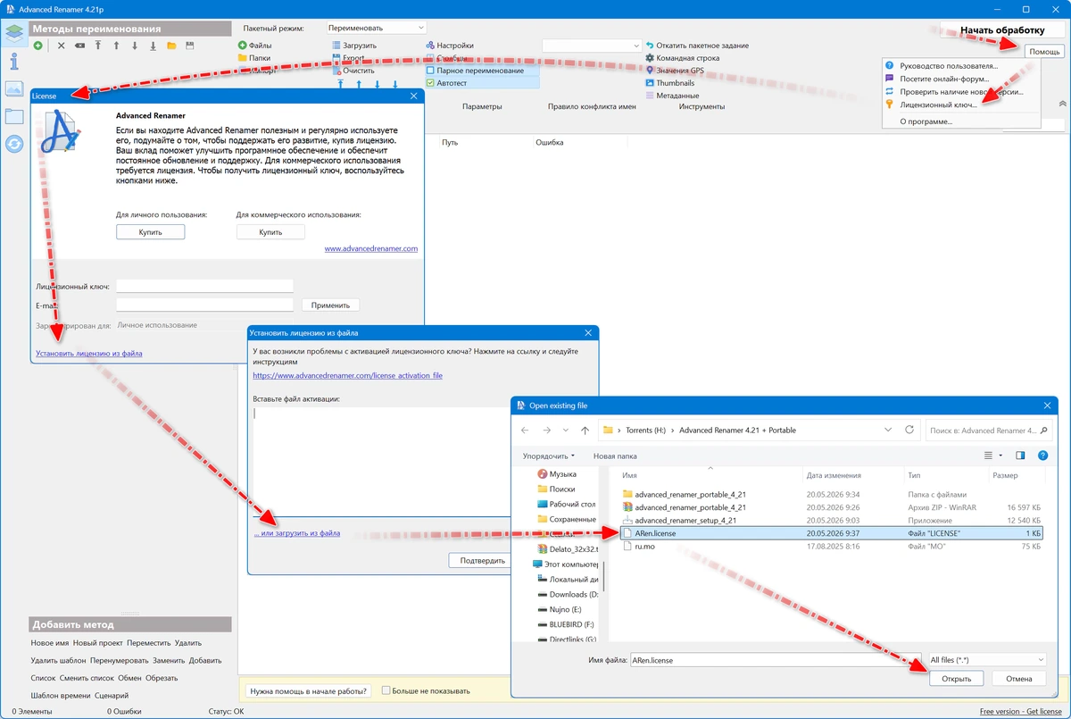Viewport: 1071px width, 719px height.
Task: Click Начать обработку button
Action: [1001, 30]
